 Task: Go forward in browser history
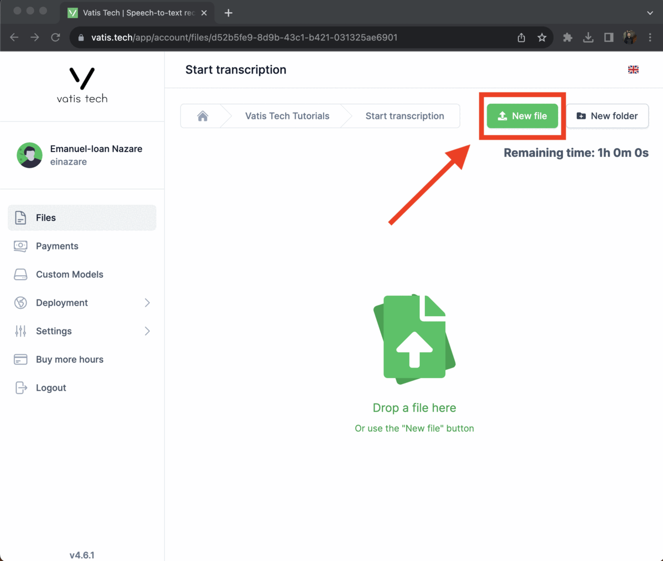35,38
